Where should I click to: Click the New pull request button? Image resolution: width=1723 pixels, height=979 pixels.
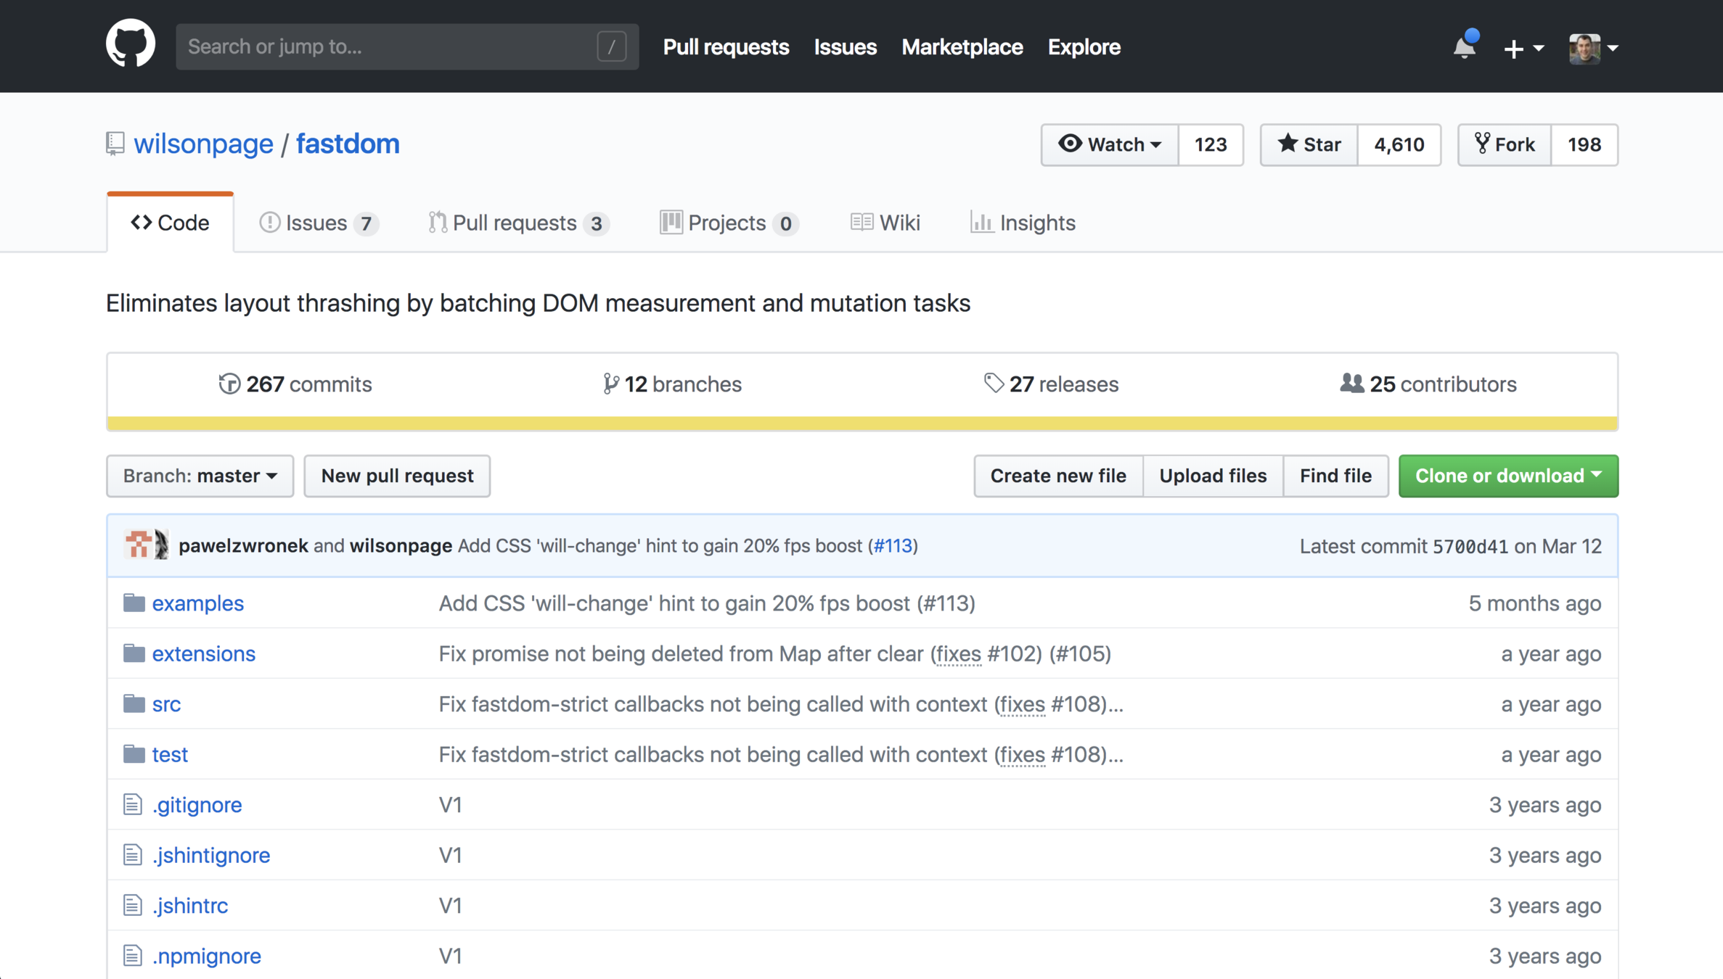[397, 476]
